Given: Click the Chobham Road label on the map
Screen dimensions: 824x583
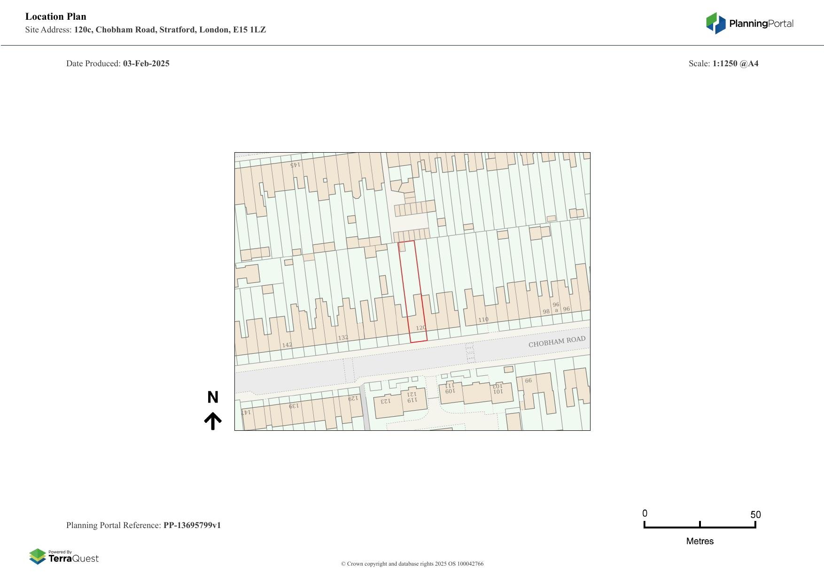Looking at the screenshot, I should click(x=557, y=342).
